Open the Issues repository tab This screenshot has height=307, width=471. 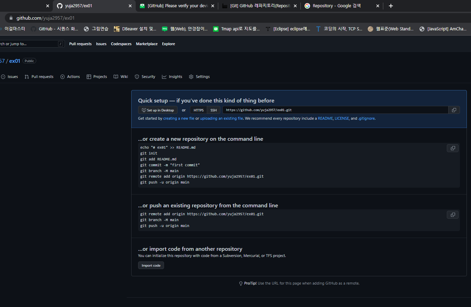pyautogui.click(x=9, y=77)
